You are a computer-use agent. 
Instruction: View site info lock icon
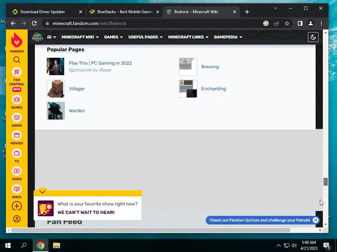click(x=47, y=23)
